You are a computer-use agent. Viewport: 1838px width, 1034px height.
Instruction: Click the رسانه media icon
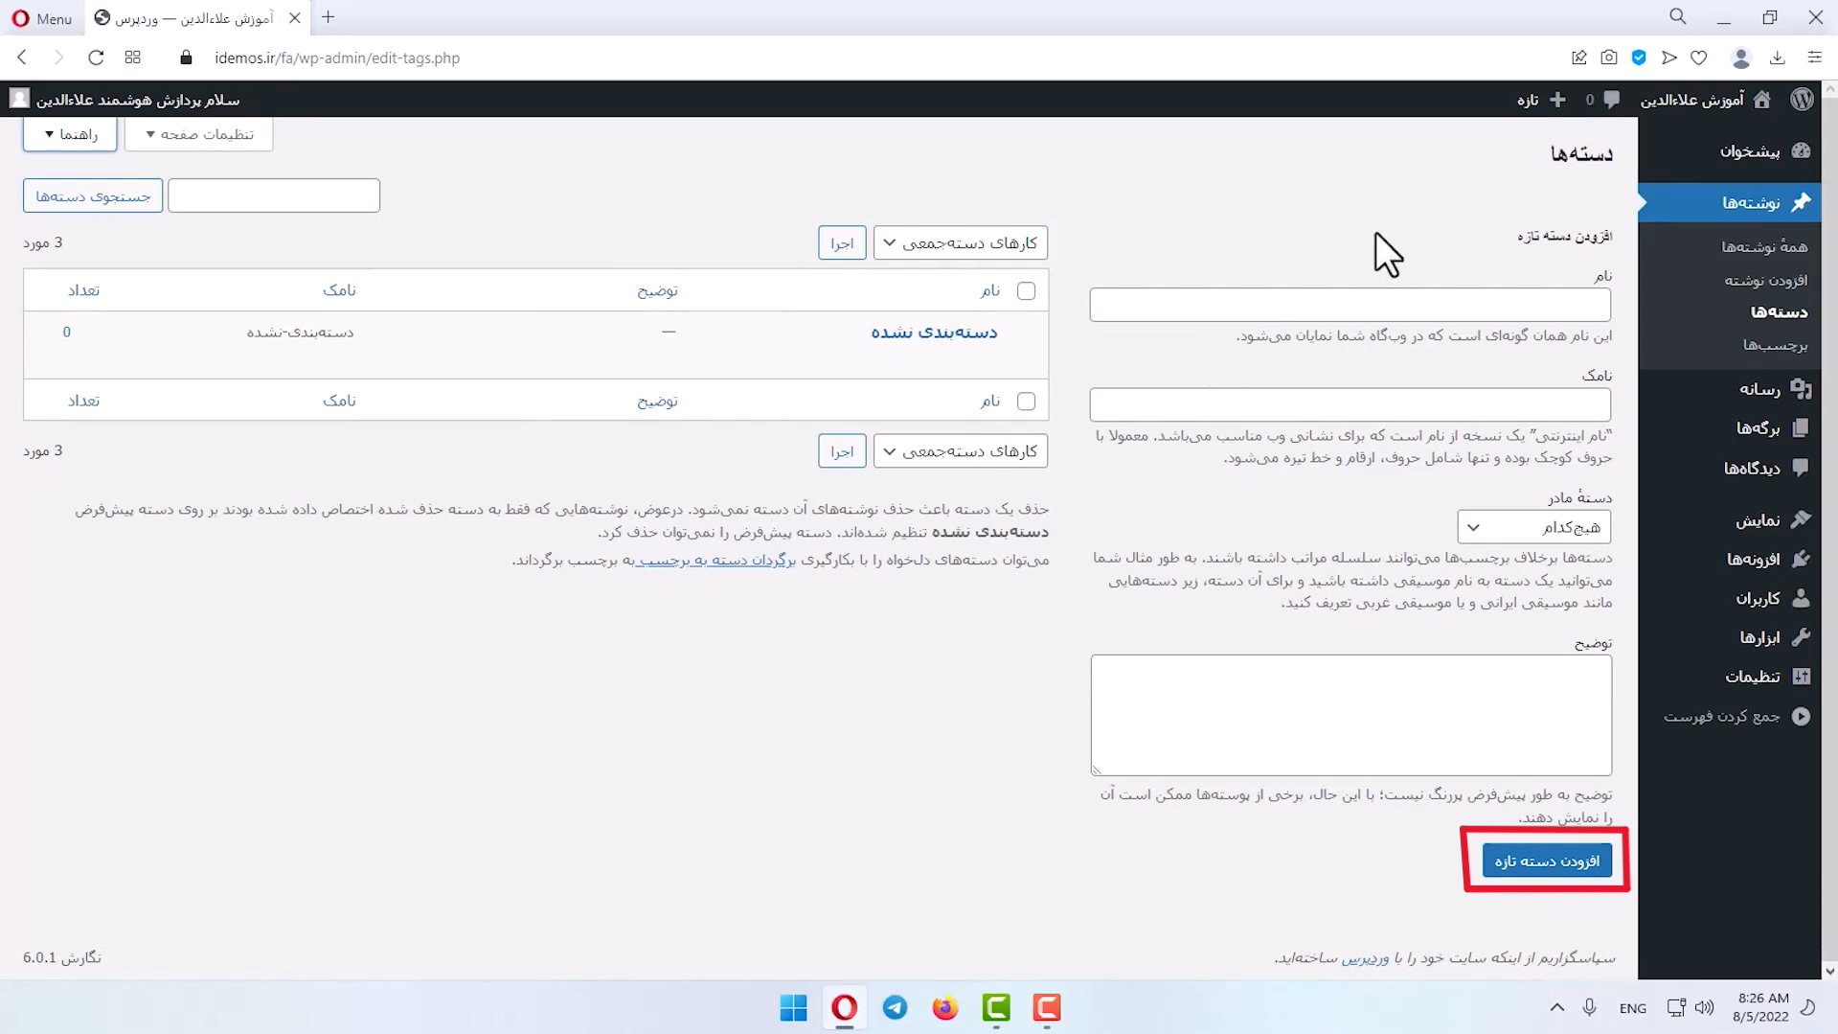pyautogui.click(x=1801, y=388)
